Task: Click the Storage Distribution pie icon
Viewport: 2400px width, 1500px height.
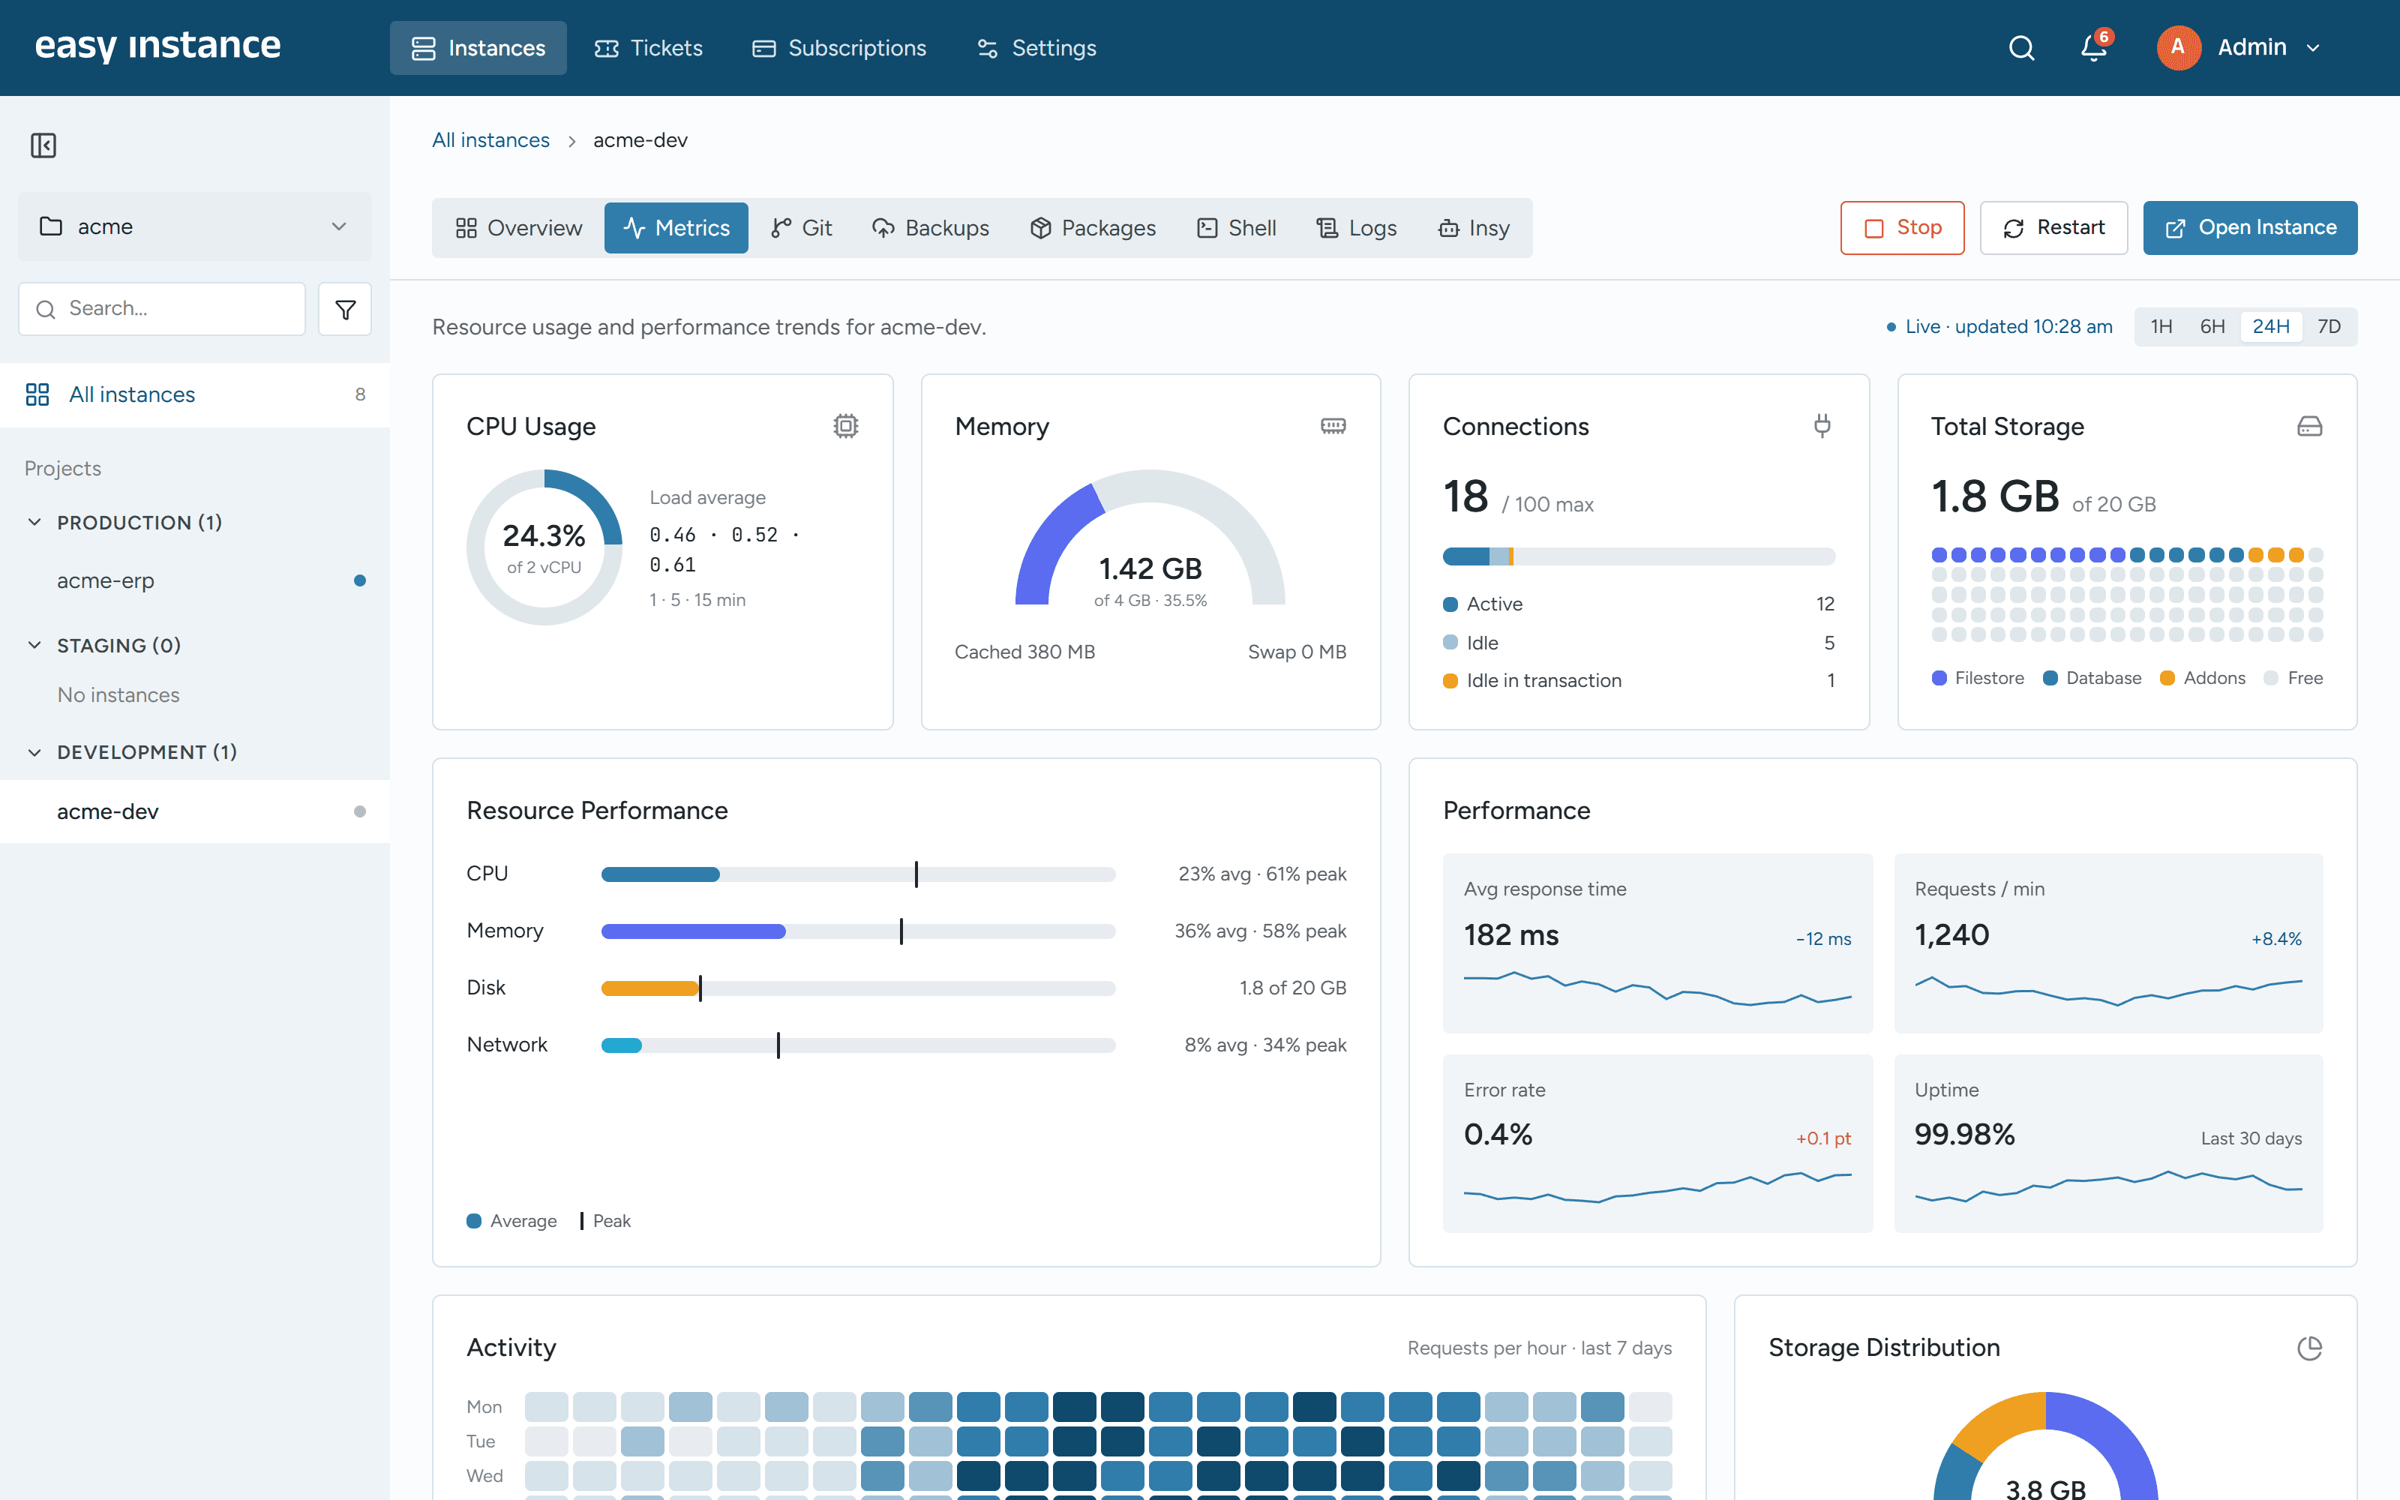Action: tap(2310, 1347)
